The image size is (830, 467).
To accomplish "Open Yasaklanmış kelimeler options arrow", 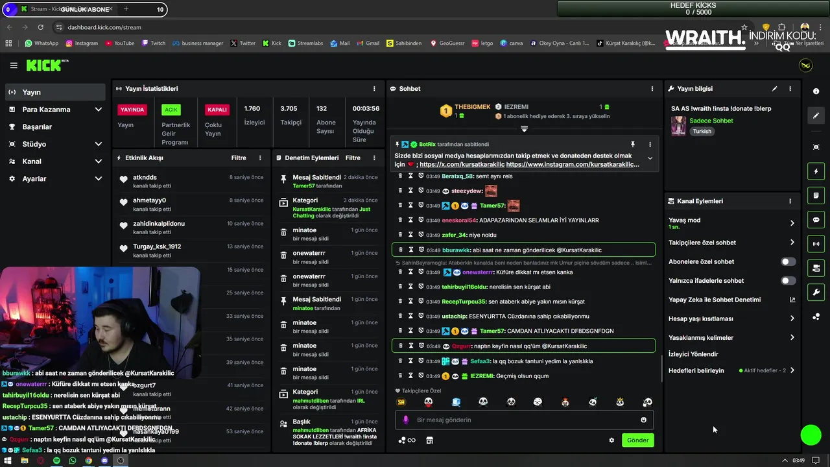I will 792,337.
